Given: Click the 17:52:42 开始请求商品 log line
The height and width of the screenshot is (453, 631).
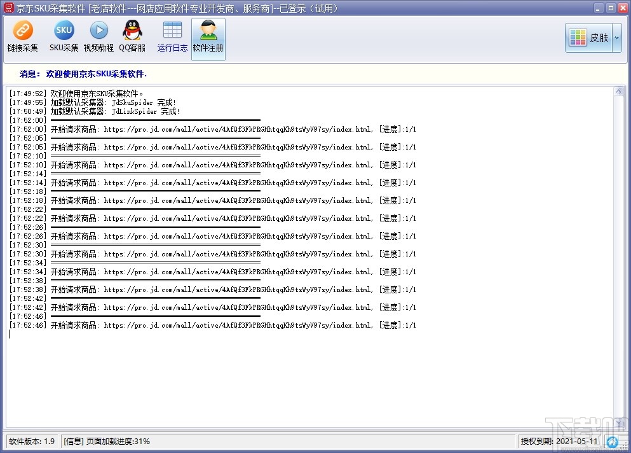Looking at the screenshot, I should (x=212, y=307).
